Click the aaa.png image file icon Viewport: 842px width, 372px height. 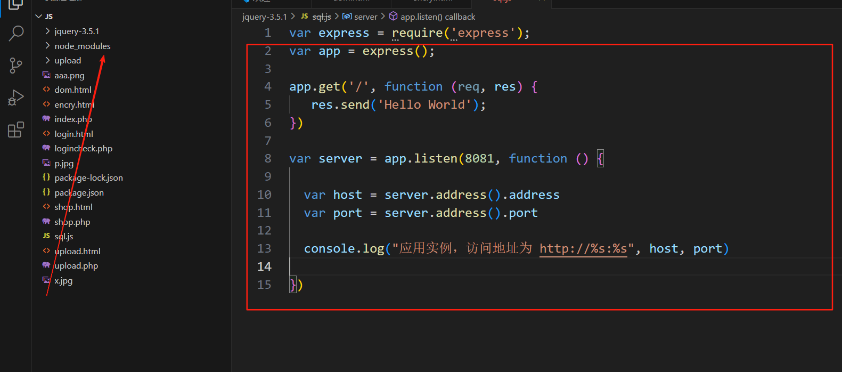pos(46,75)
